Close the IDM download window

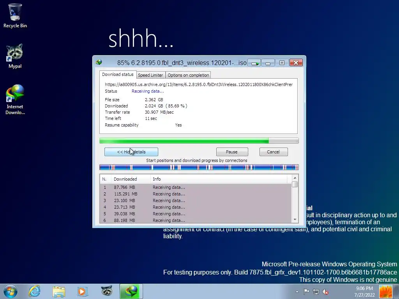296,63
